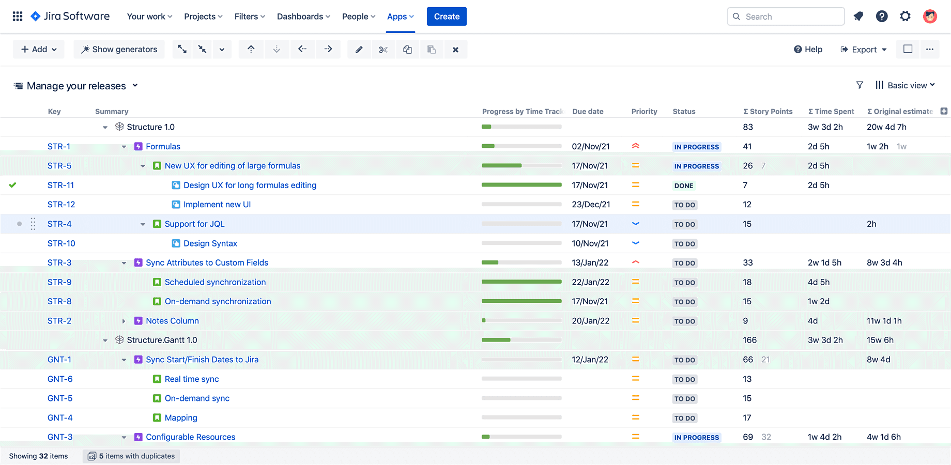Click the Expand All diagonal arrows icon
The image size is (951, 465).
pos(182,49)
